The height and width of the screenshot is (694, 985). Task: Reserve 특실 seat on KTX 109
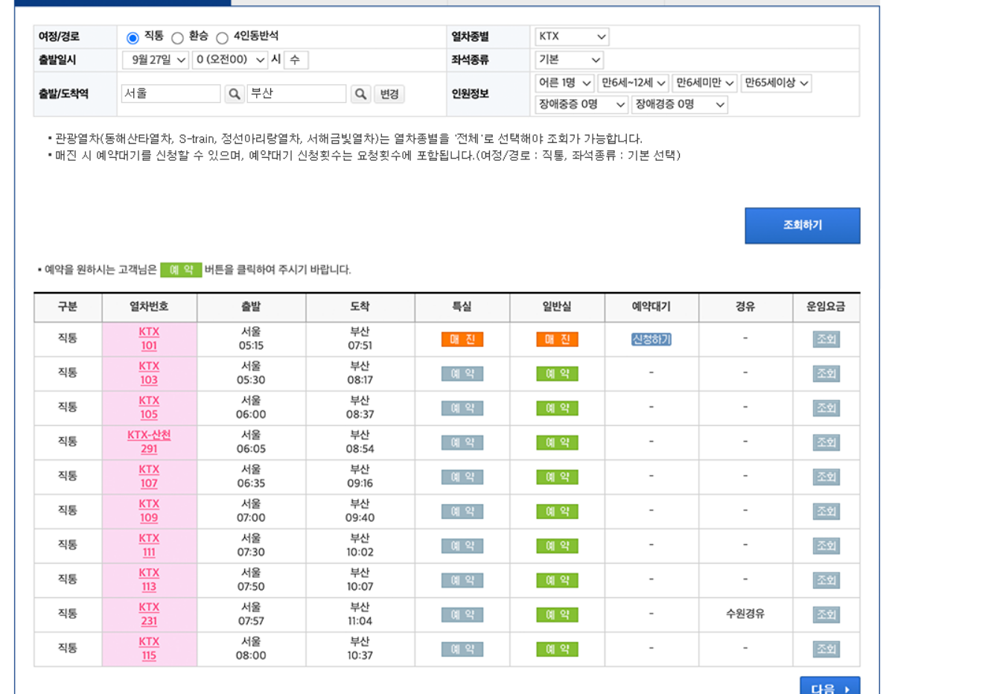pyautogui.click(x=462, y=512)
